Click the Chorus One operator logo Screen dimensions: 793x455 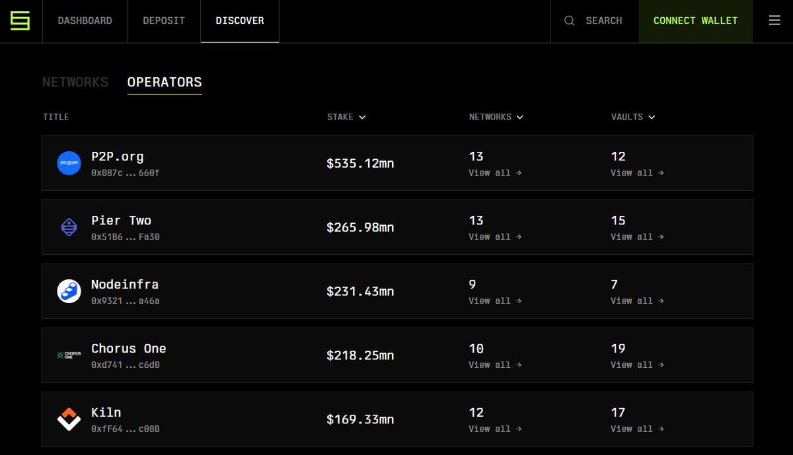(x=69, y=355)
